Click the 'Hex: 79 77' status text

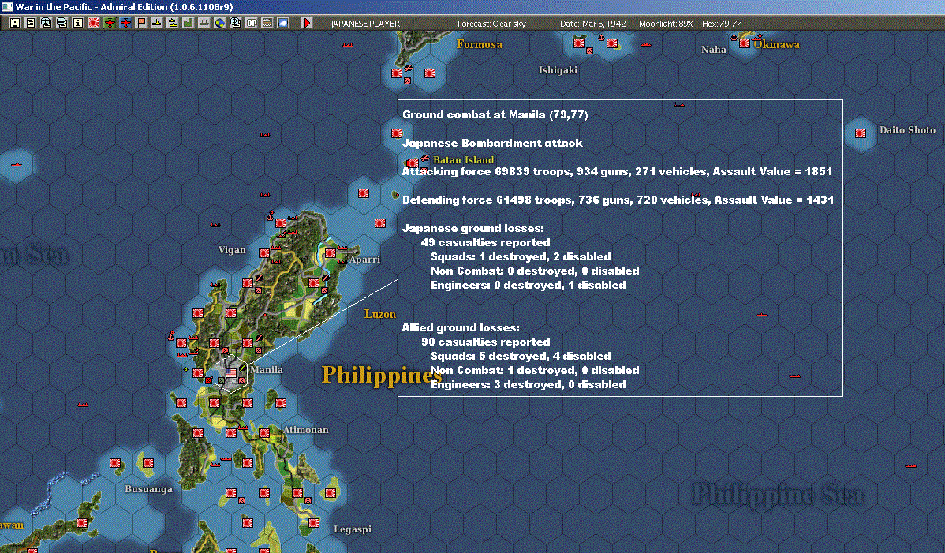(x=722, y=24)
